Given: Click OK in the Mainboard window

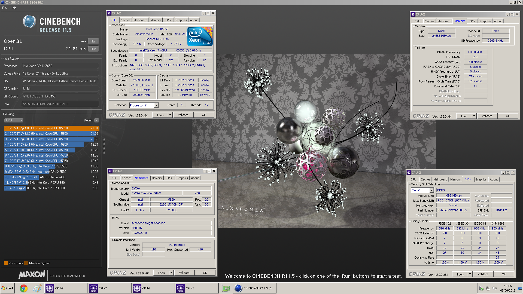Looking at the screenshot, I should [205, 273].
